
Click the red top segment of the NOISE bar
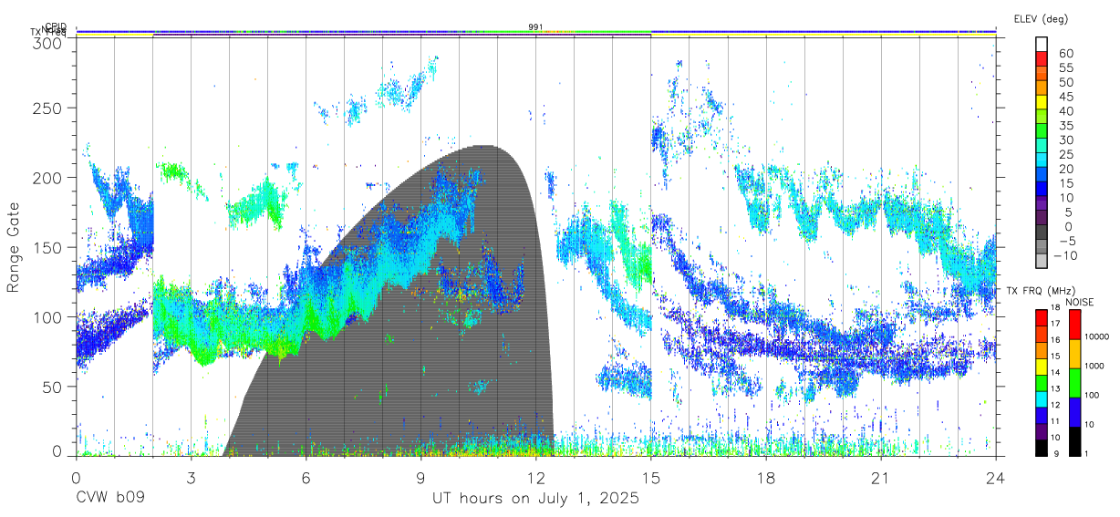(x=1074, y=324)
